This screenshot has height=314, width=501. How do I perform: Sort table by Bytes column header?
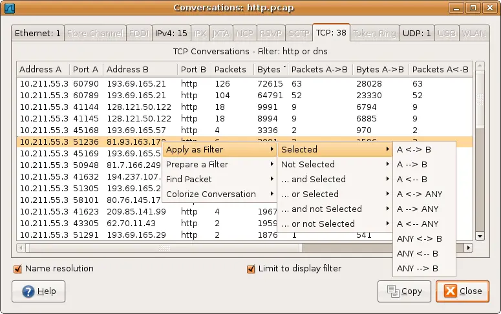(x=269, y=69)
